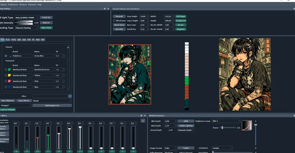Click the Blue filament color swatch
295x153 pixels.
pos(9,87)
